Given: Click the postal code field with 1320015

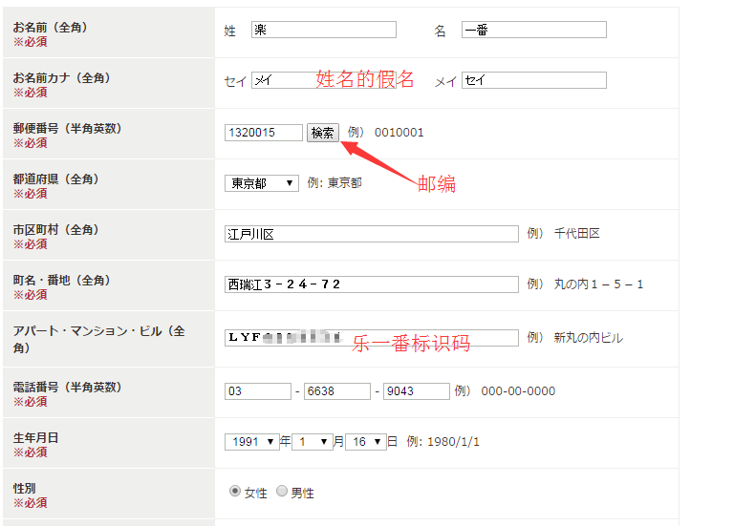Looking at the screenshot, I should pyautogui.click(x=264, y=133).
